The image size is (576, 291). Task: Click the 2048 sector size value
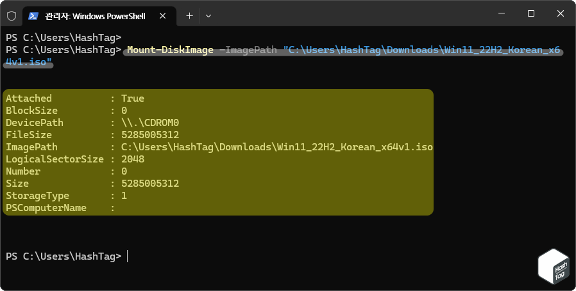pos(133,159)
